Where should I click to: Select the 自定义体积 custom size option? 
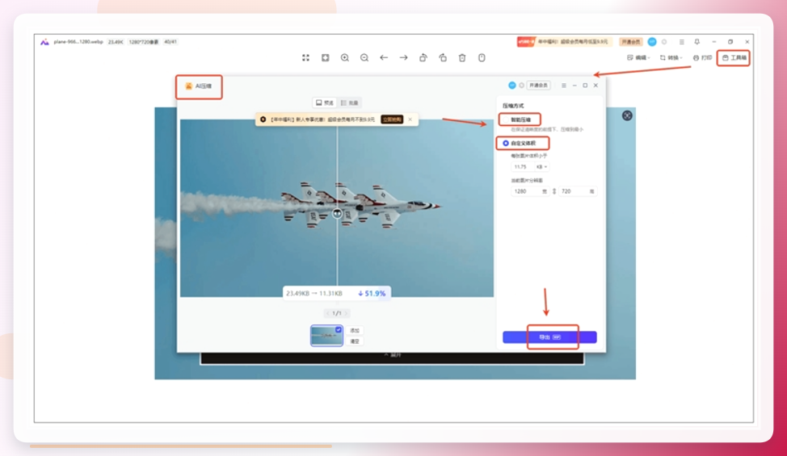tap(520, 144)
